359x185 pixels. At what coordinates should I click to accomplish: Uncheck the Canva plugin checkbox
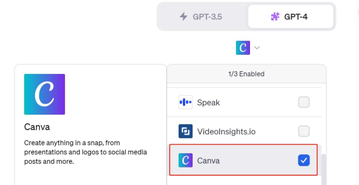[x=304, y=160]
